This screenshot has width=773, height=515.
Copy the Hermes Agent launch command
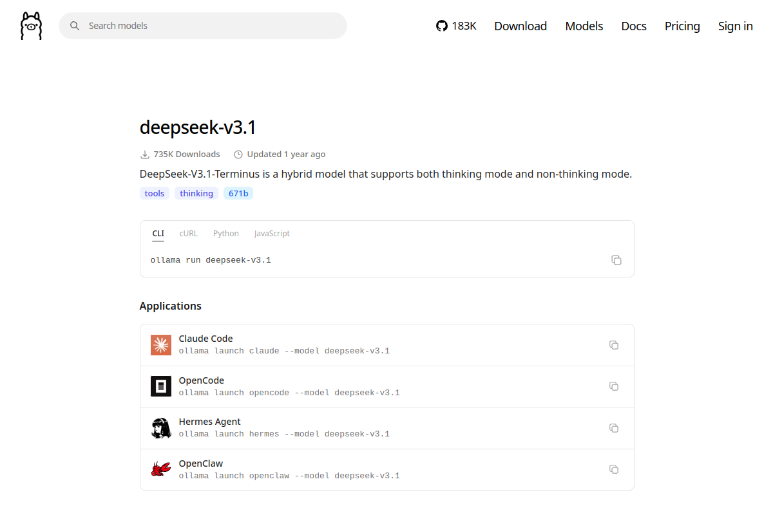click(614, 428)
